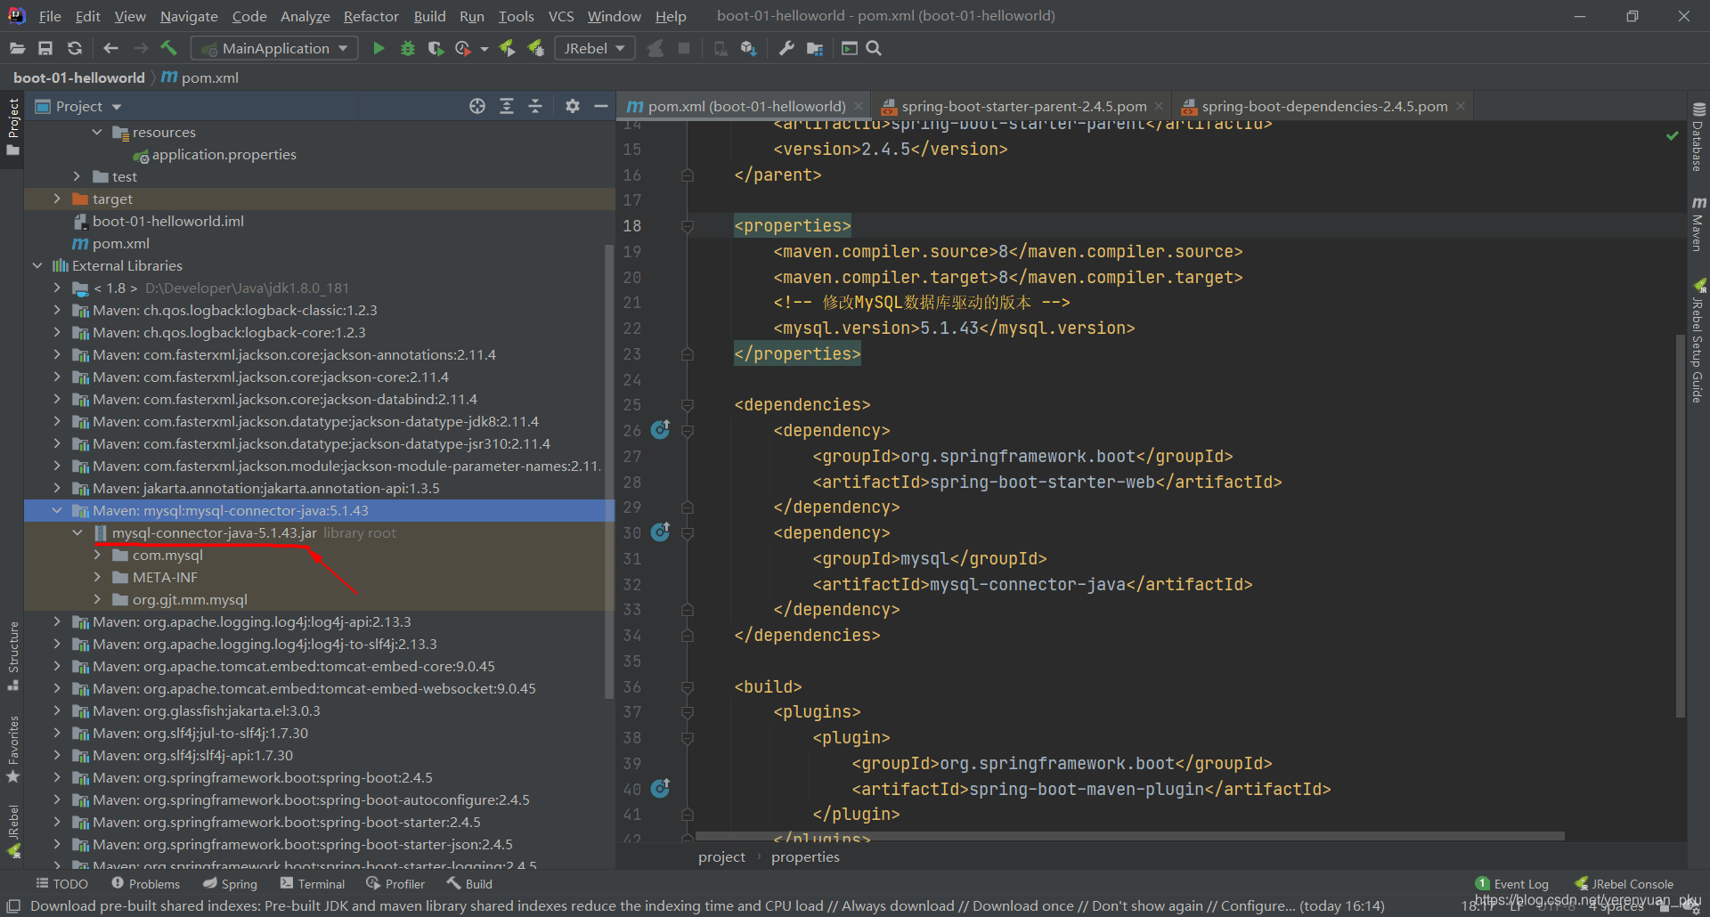Switch to spring-boot-dependencies-2.4.5.pom tab

point(1324,107)
